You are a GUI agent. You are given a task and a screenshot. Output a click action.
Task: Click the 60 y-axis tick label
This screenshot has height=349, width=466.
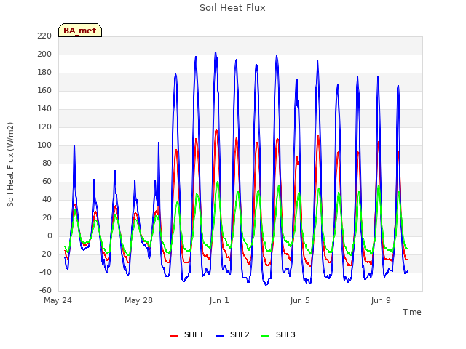point(47,181)
